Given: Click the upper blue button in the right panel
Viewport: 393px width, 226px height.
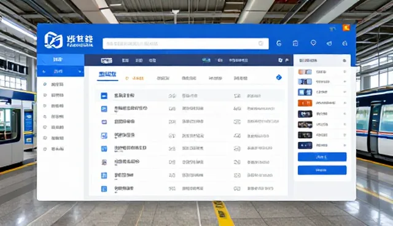Looking at the screenshot, I should click(322, 157).
